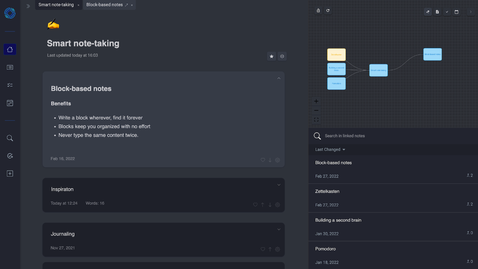Viewport: 478px width, 269px height.
Task: Open settings gear on Inspiraton block
Action: pos(278,205)
